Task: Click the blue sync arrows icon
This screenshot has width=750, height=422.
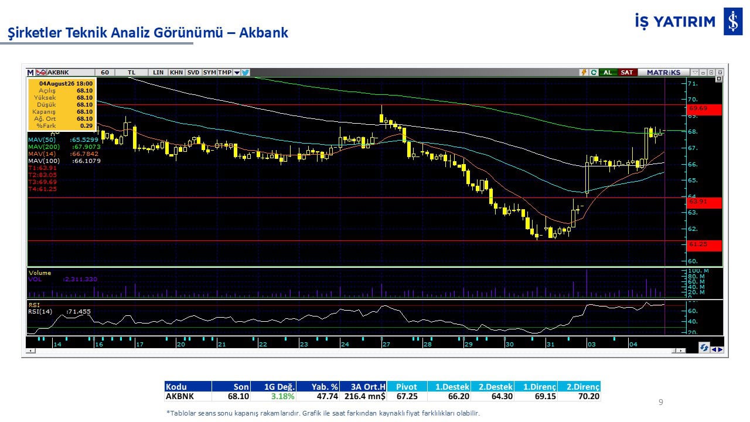Action: (704, 348)
